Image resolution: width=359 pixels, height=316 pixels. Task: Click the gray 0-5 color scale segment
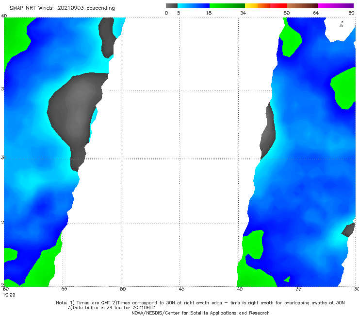point(172,6)
